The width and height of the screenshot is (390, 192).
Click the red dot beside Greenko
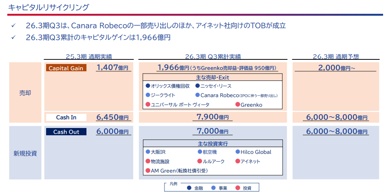[x=237, y=105]
